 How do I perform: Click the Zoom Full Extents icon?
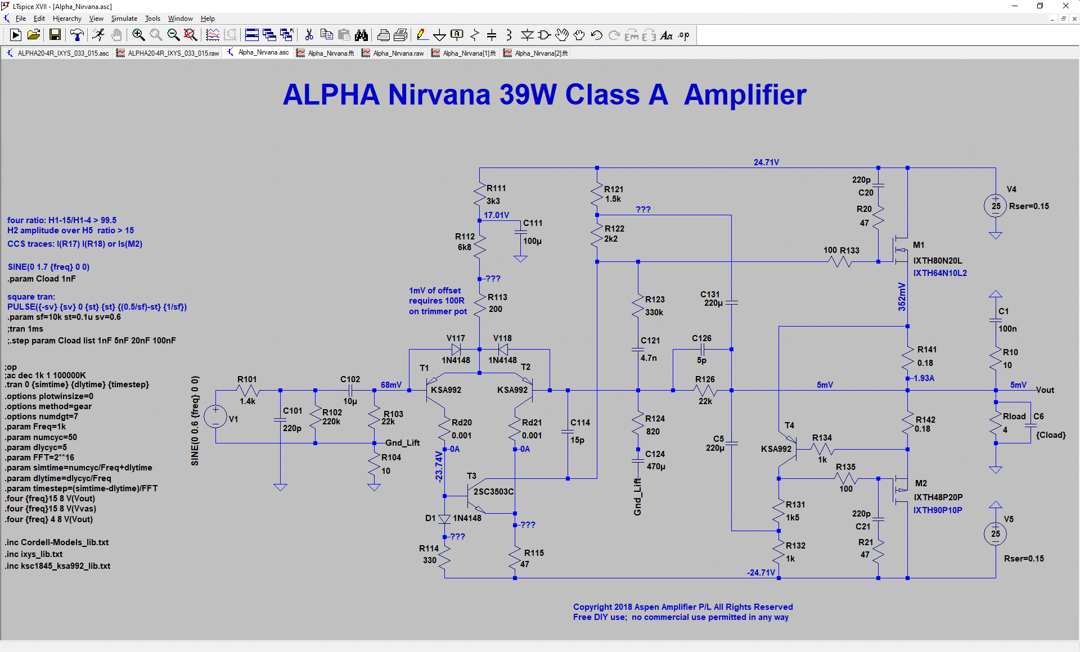(191, 35)
